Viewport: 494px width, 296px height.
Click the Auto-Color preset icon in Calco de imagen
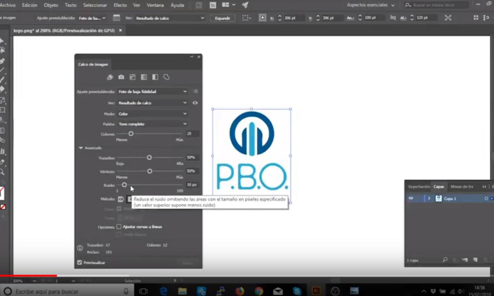[x=110, y=77]
